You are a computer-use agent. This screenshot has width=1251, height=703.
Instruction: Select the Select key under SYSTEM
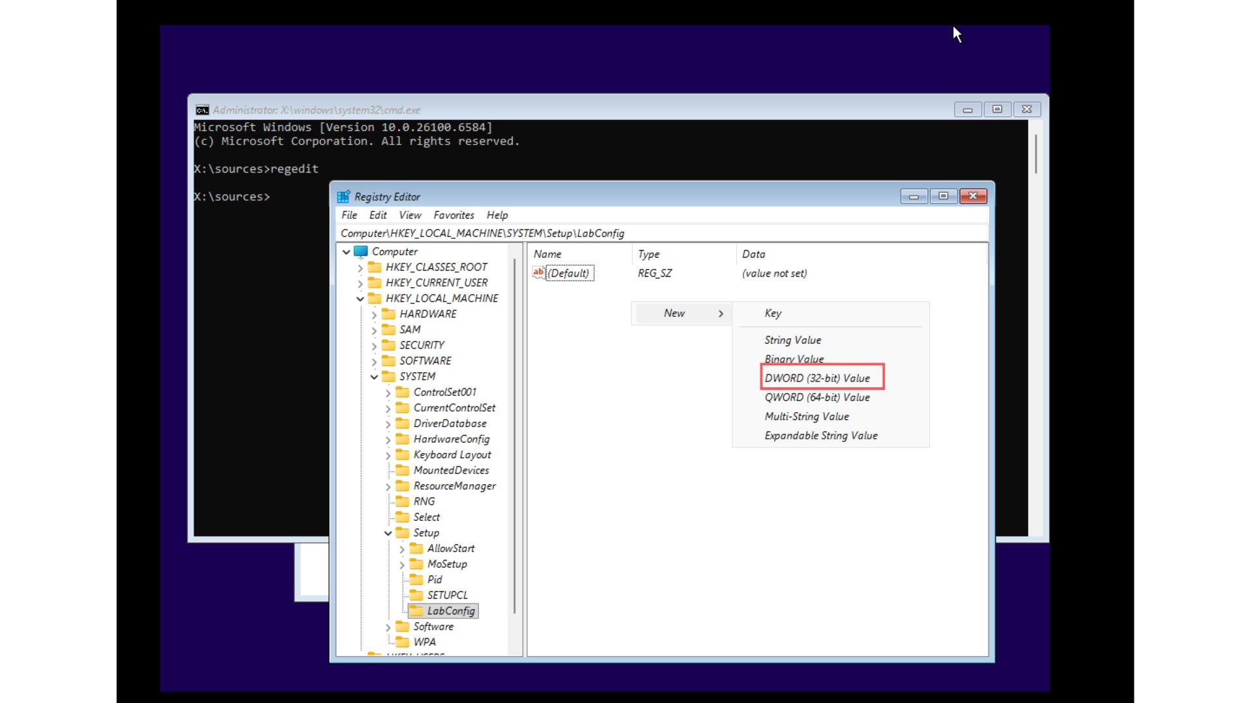[x=427, y=517]
